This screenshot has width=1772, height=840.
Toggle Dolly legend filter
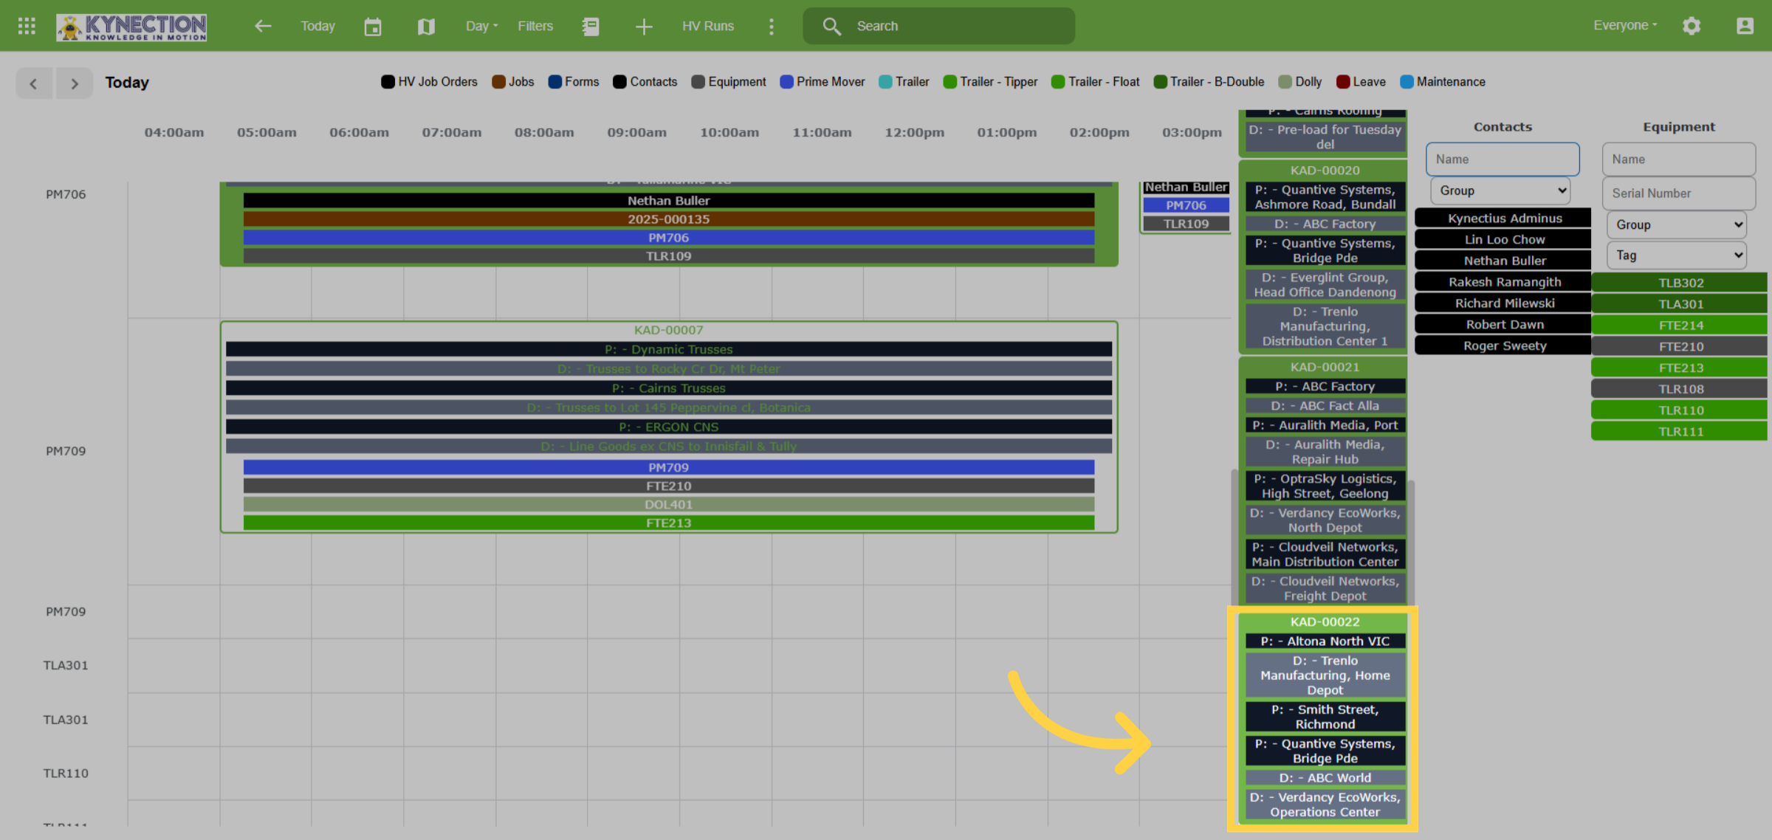[1300, 82]
